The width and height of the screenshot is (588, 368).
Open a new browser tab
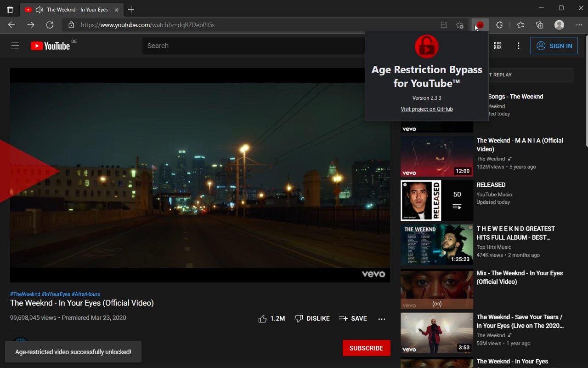pos(131,10)
